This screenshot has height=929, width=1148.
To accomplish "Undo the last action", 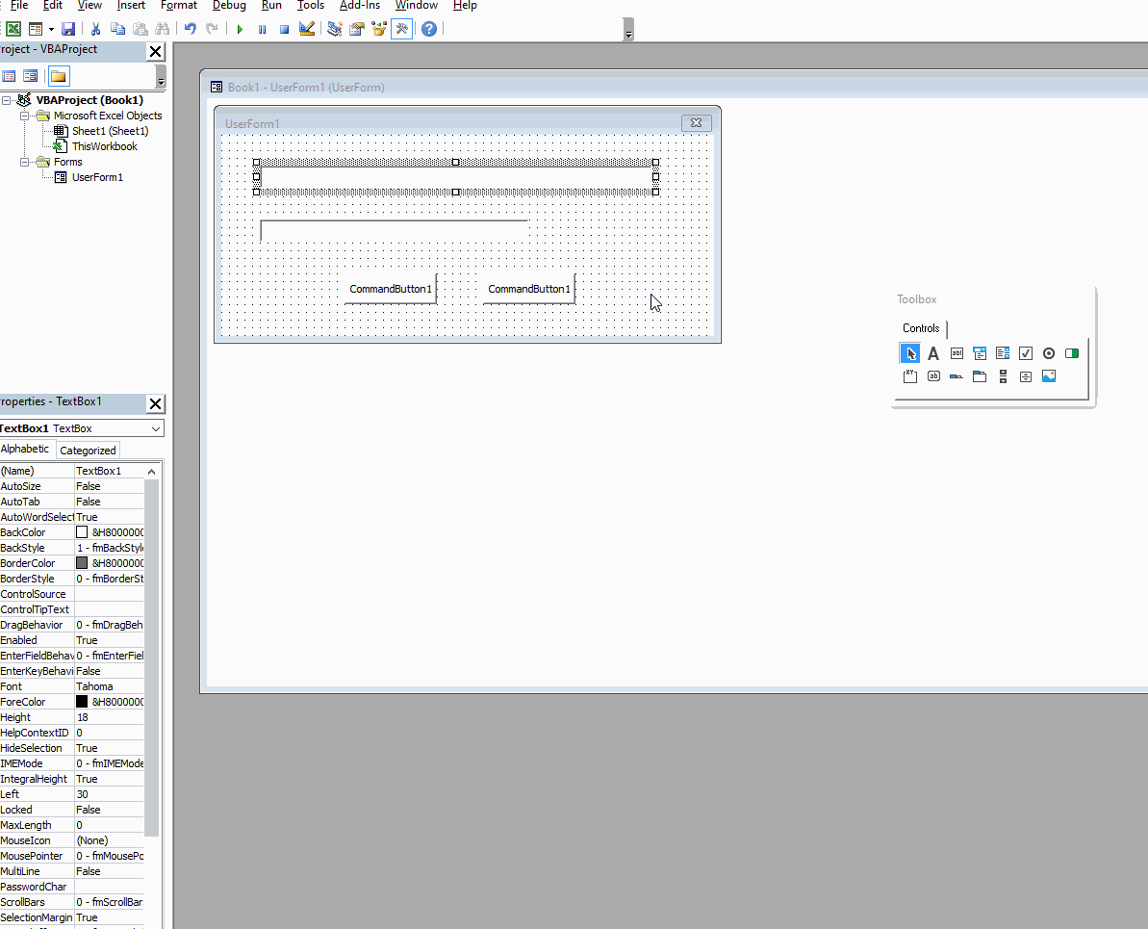I will click(x=190, y=29).
